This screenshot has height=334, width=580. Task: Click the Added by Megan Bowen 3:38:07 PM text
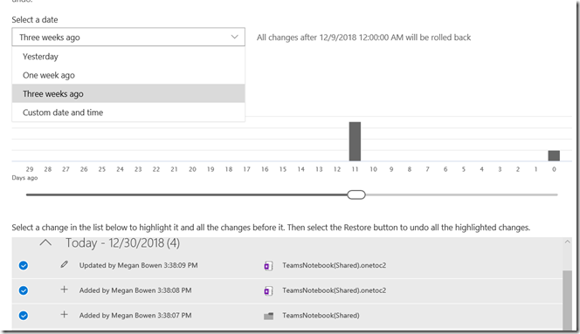tap(135, 316)
